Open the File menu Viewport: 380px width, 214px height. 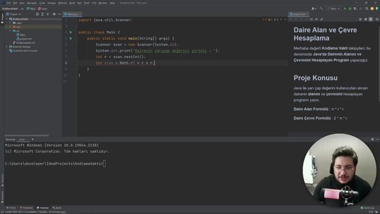tap(9, 3)
